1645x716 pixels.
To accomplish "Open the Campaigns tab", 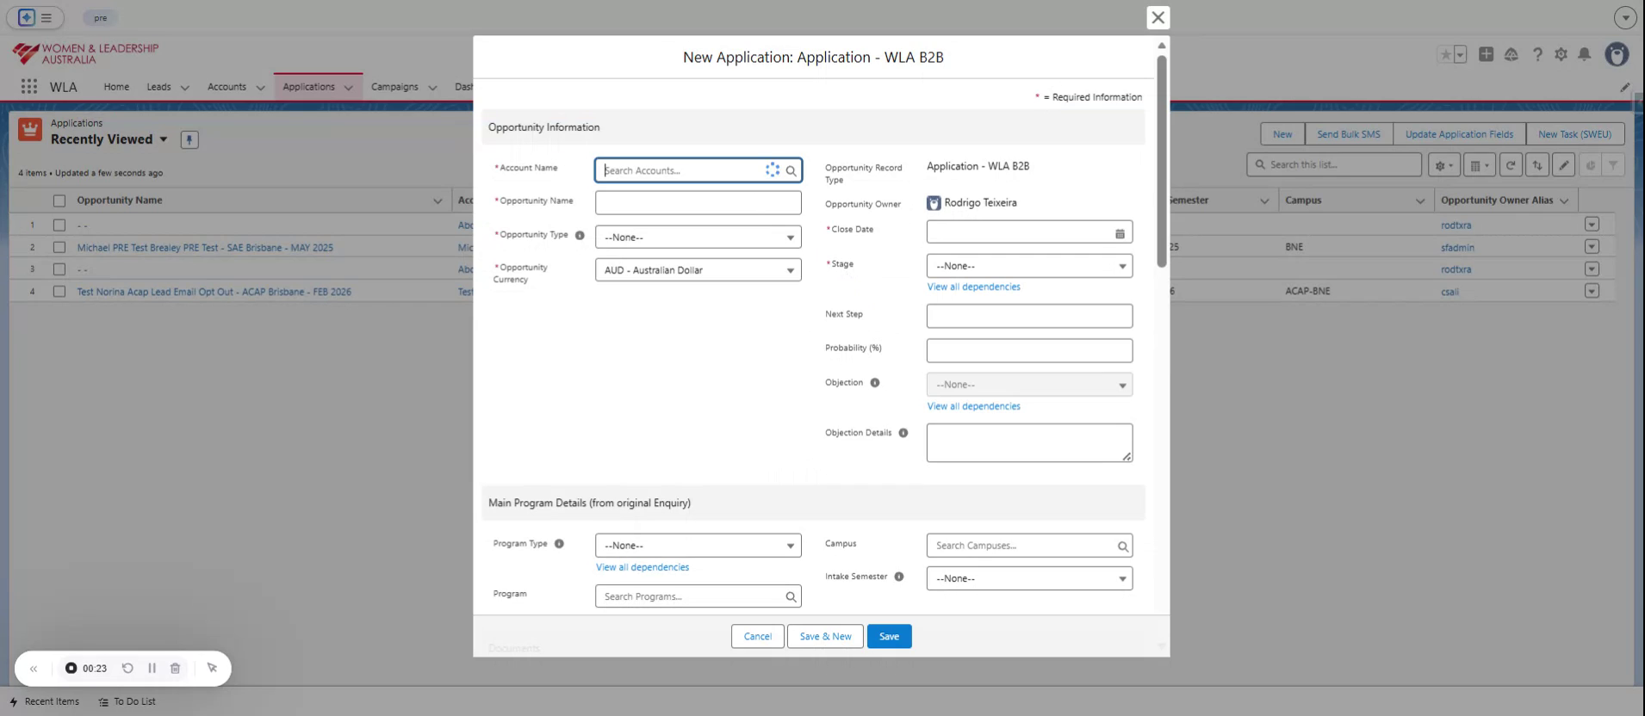I will (394, 87).
